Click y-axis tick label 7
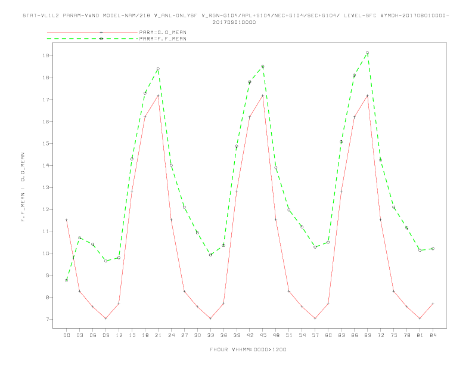 click(48, 319)
